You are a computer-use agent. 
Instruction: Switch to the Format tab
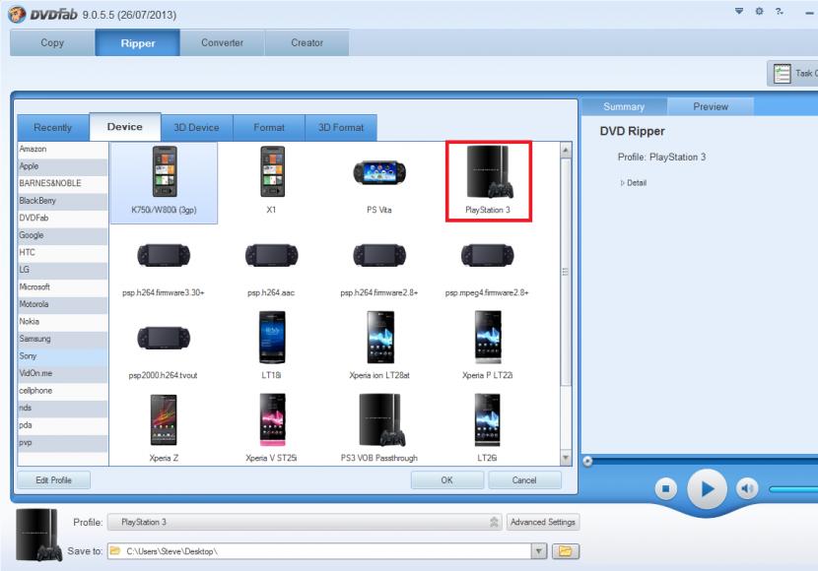click(269, 128)
